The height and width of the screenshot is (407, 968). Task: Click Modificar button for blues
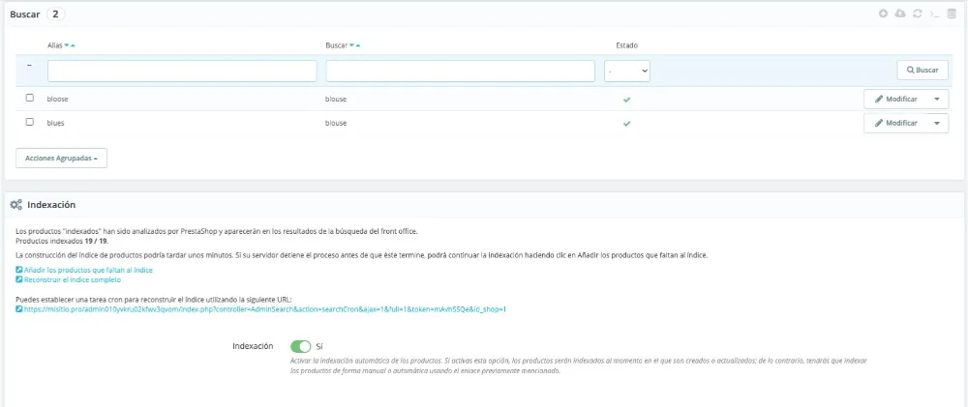click(x=895, y=123)
